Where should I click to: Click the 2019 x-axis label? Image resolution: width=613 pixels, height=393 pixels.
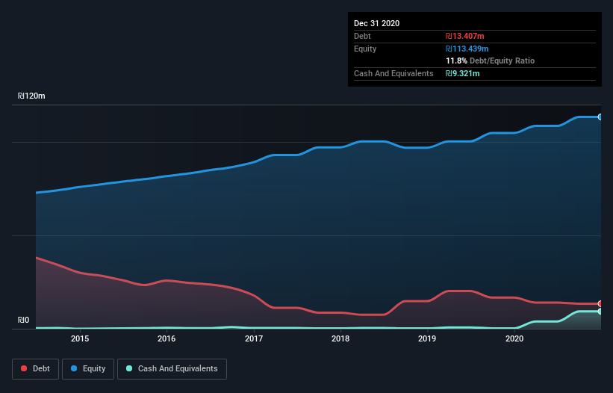tap(427, 338)
